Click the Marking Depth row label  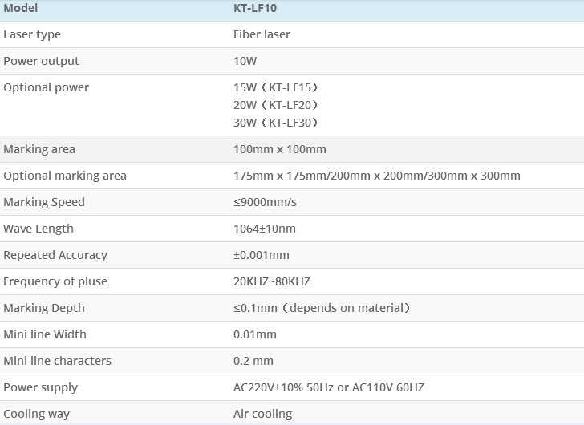[x=44, y=308]
